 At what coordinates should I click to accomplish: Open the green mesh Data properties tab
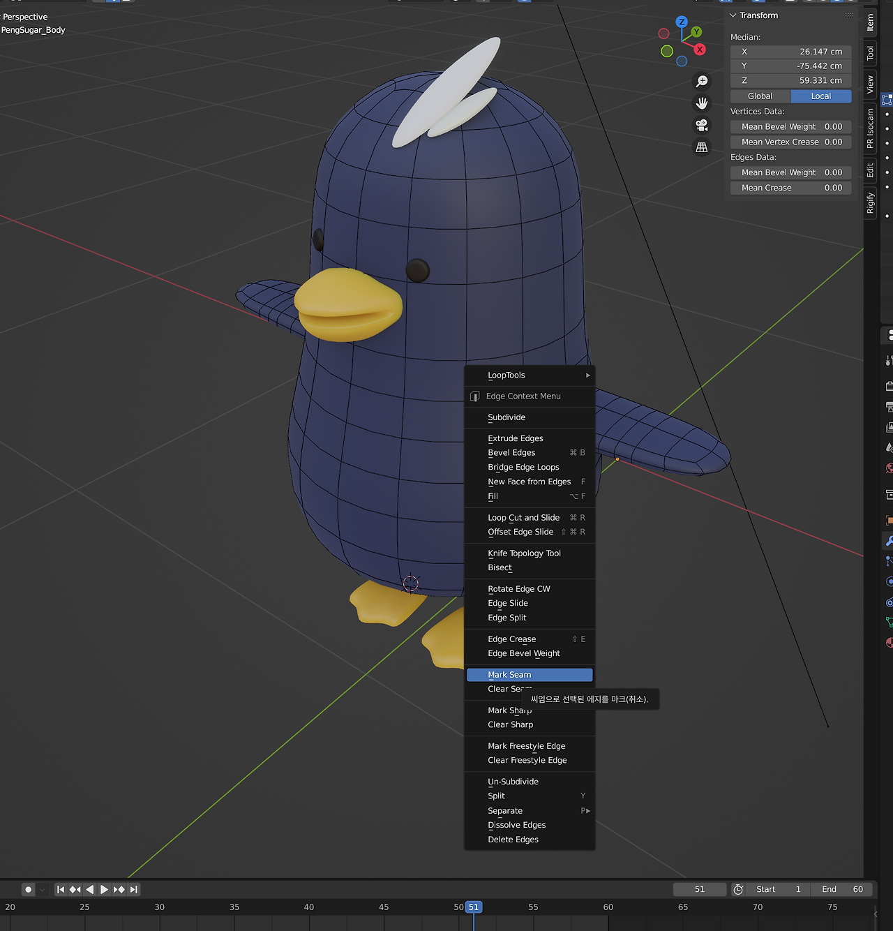point(889,621)
